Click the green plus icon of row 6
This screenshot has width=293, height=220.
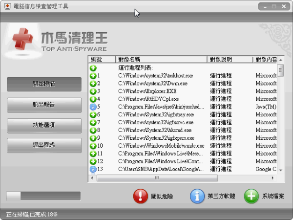[x=93, y=115]
